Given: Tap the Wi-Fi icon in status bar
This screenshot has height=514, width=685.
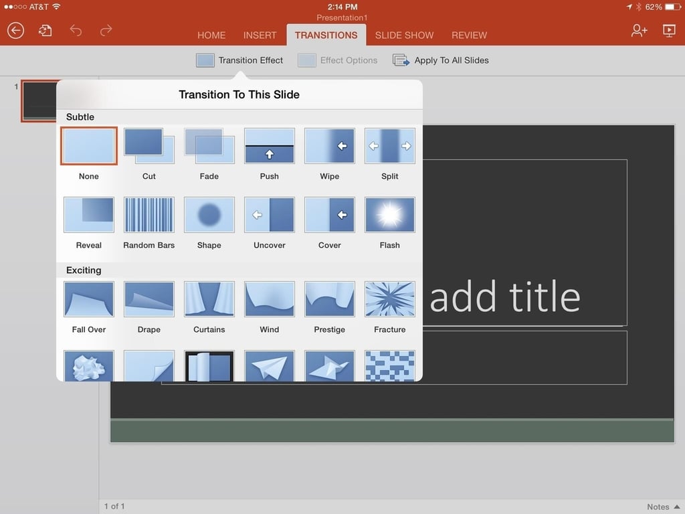Looking at the screenshot, I should 56,7.
